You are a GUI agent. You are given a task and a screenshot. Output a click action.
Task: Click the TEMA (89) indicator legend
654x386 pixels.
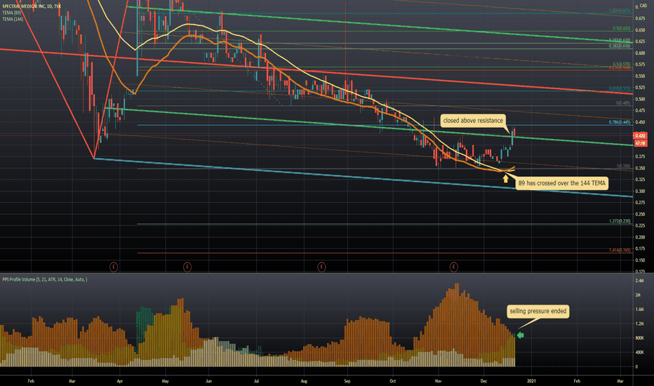tap(12, 13)
